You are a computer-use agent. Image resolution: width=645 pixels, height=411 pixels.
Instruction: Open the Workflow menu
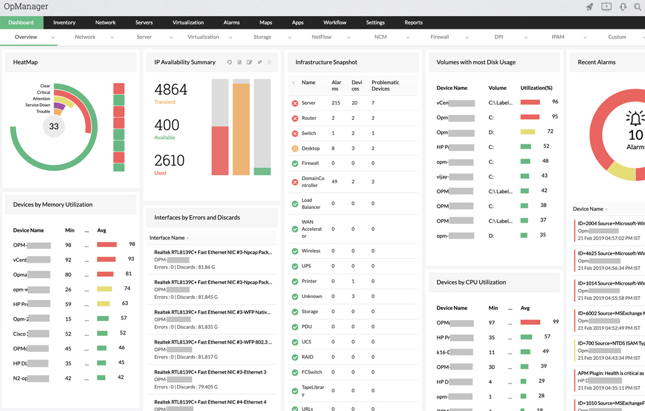pos(335,22)
